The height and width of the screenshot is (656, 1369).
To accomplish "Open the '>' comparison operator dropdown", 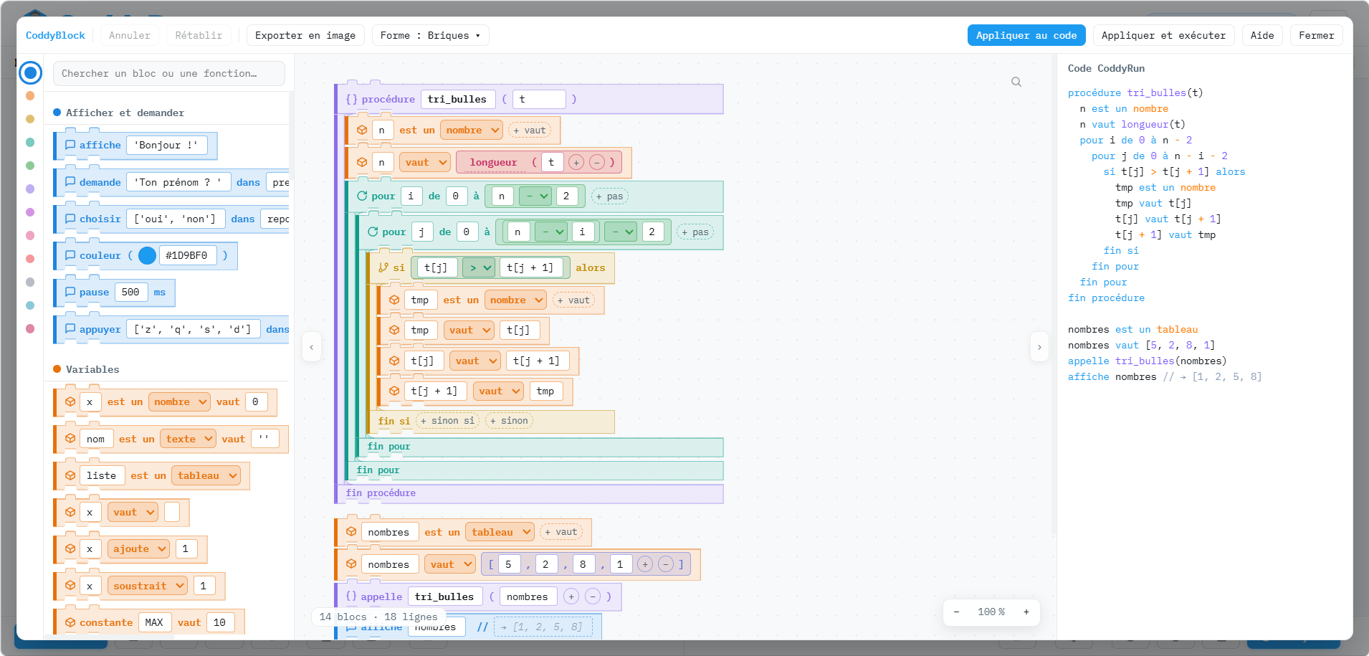I will click(x=480, y=267).
